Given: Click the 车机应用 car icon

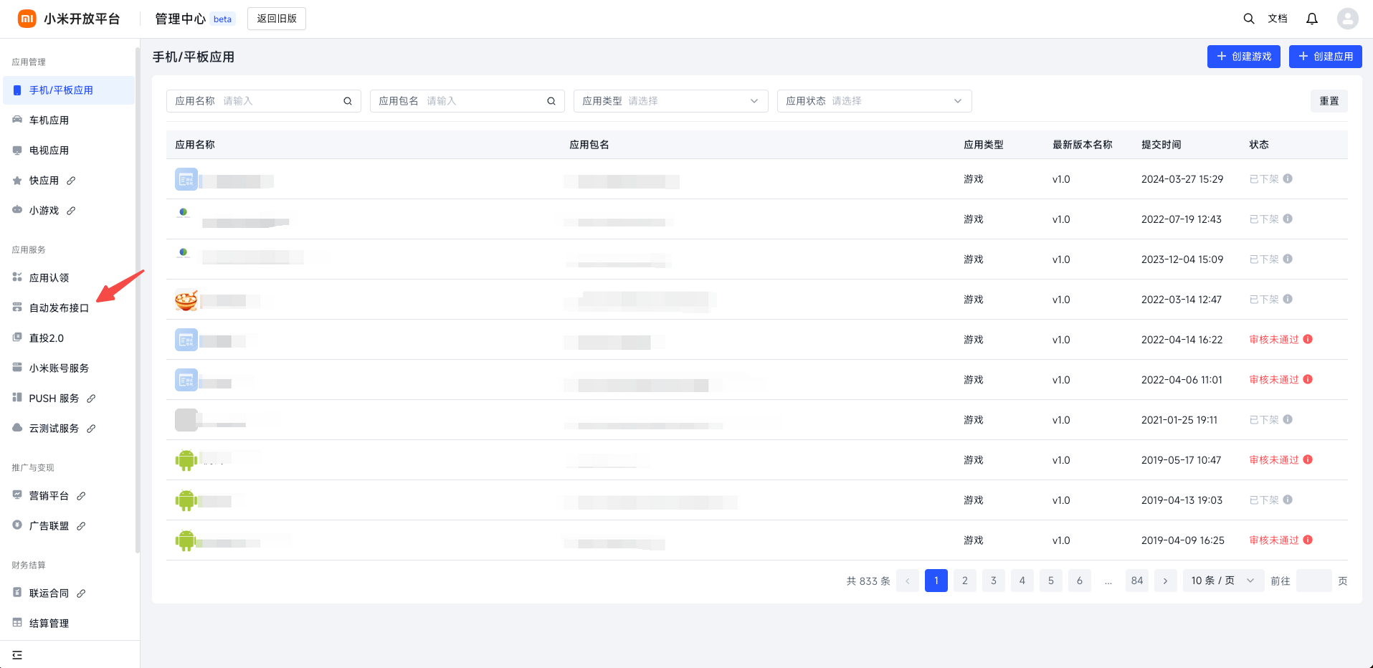Looking at the screenshot, I should click(x=17, y=120).
